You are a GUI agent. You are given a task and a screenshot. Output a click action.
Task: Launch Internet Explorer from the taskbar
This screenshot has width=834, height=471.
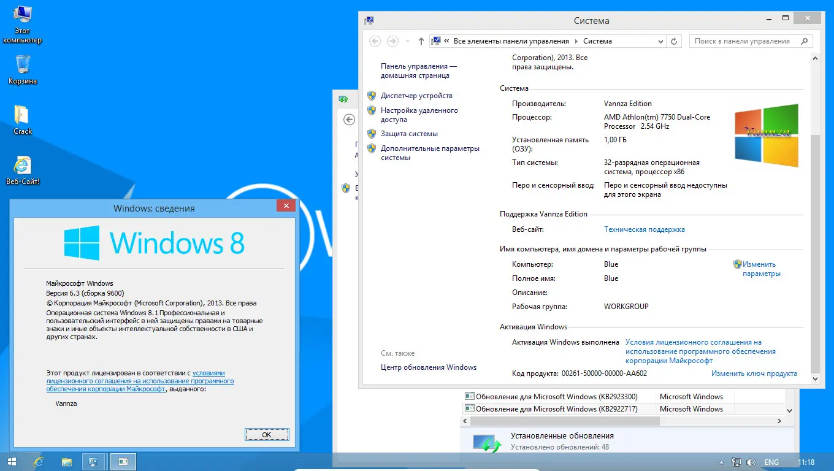[39, 462]
